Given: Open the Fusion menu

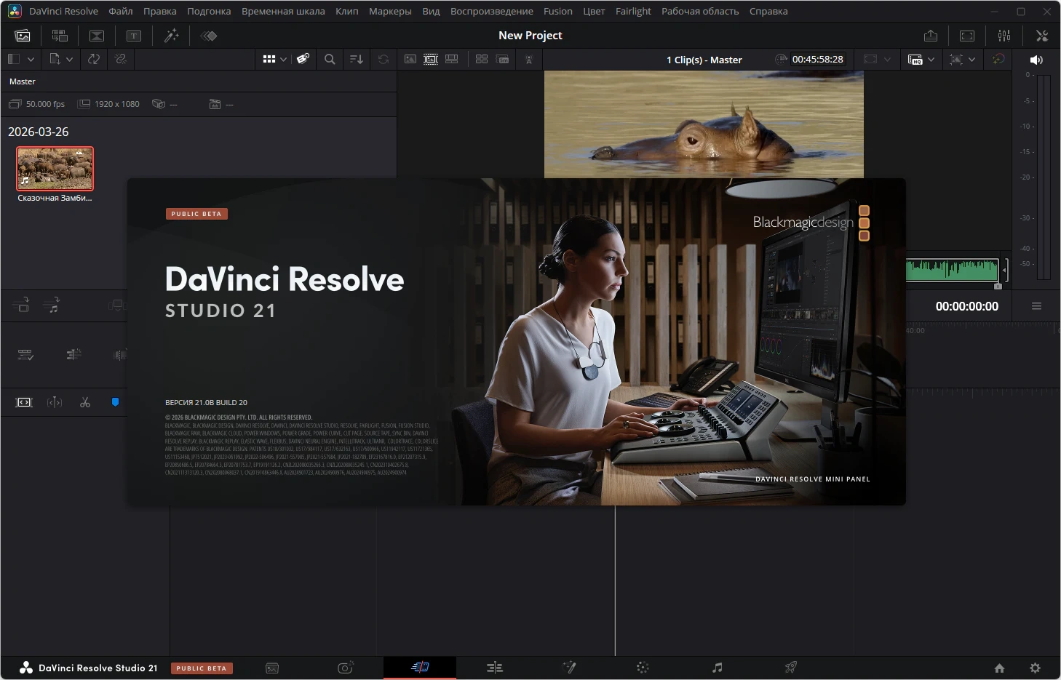Looking at the screenshot, I should click(x=557, y=11).
